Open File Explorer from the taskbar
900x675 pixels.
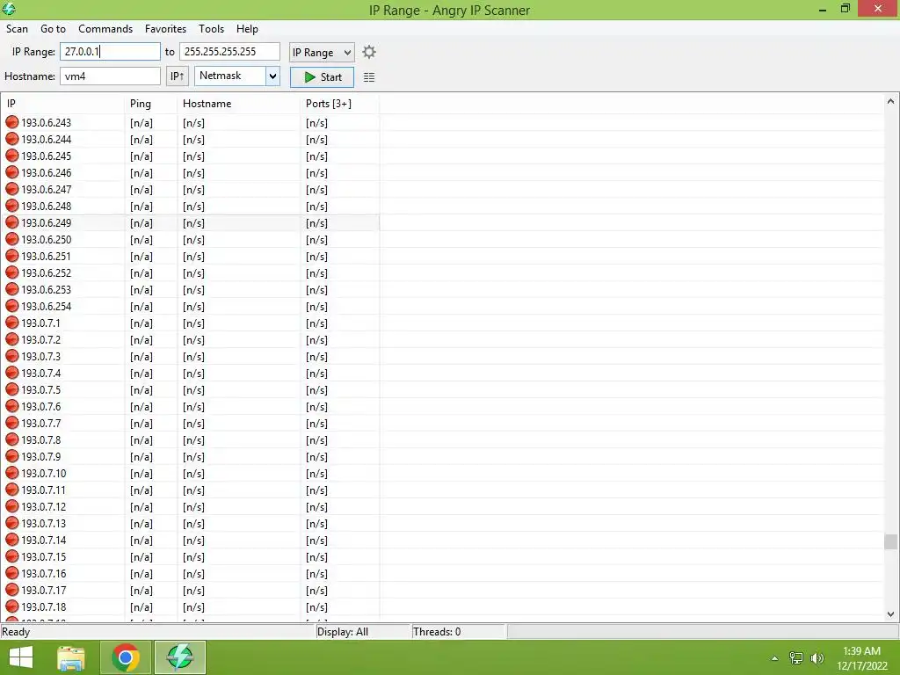pos(71,657)
